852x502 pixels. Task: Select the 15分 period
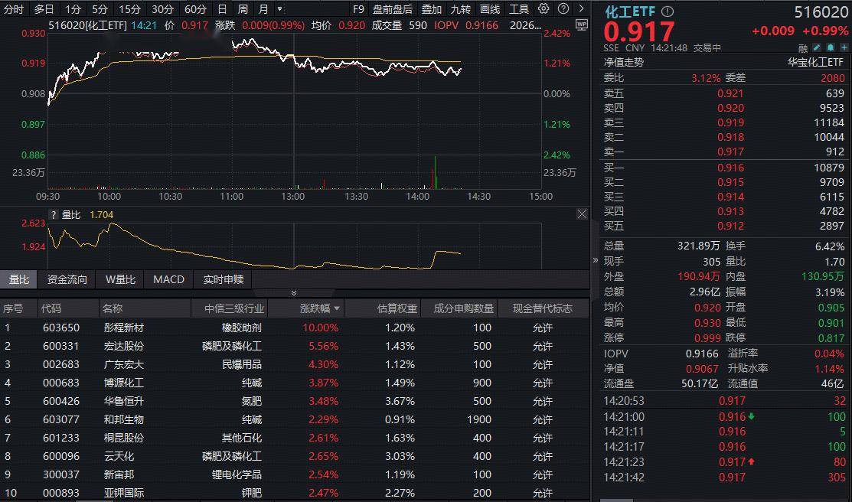click(129, 9)
